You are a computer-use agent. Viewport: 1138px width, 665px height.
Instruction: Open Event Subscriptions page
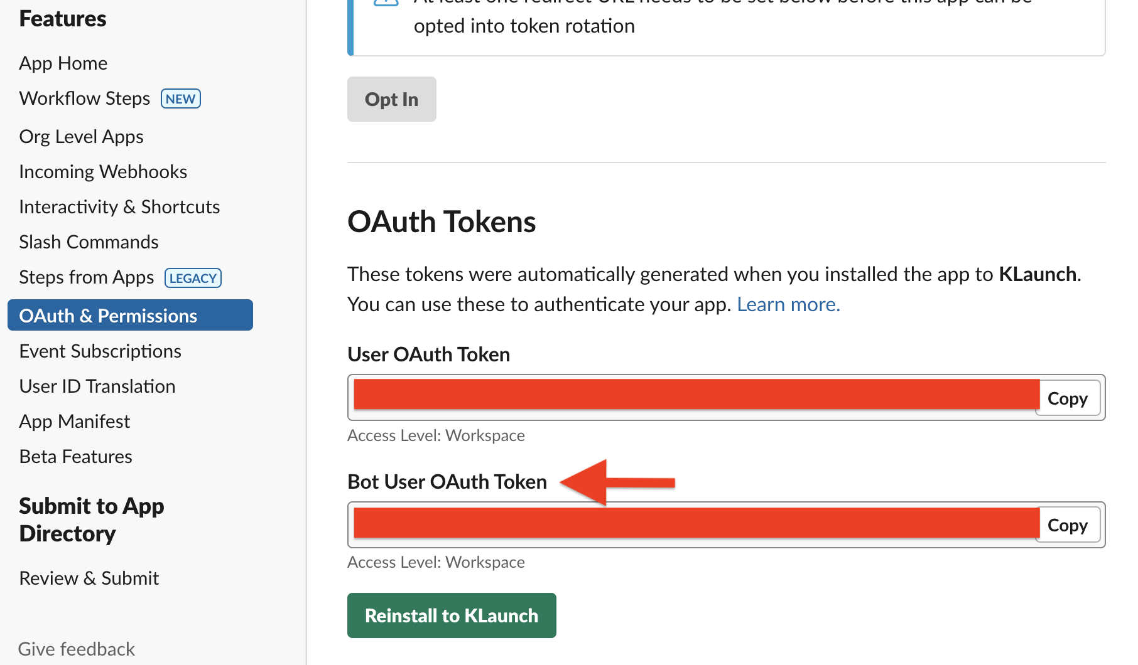[100, 351]
